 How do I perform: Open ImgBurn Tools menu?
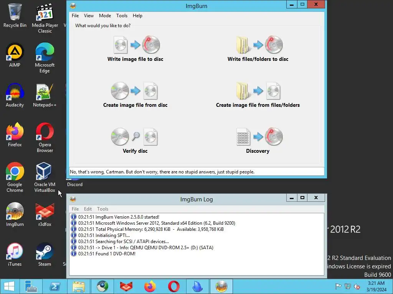pyautogui.click(x=122, y=15)
